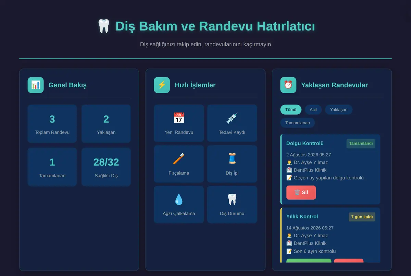Click the Tamamlanan stat card showing 1
The width and height of the screenshot is (411, 276).
point(52,167)
